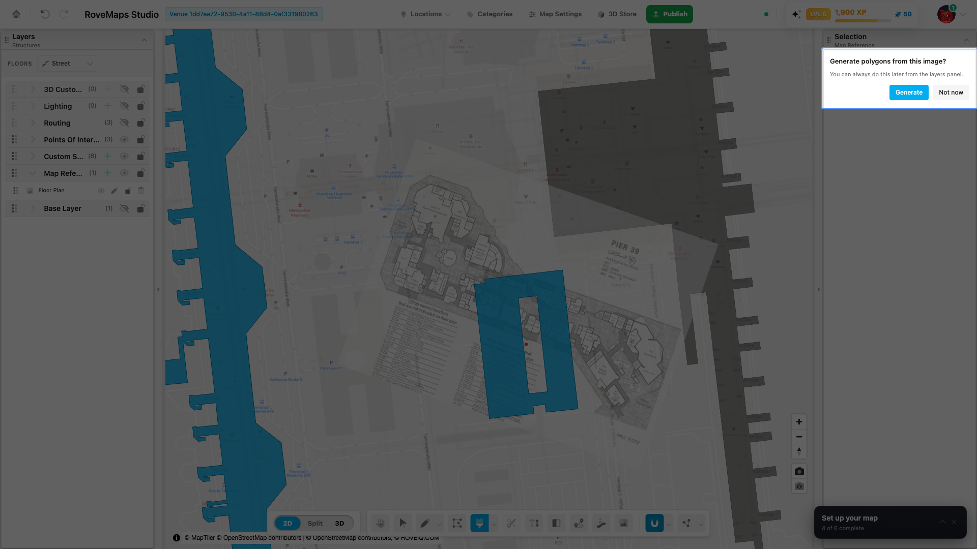Delete the Floor Plan layer item
This screenshot has width=977, height=549.
141,191
